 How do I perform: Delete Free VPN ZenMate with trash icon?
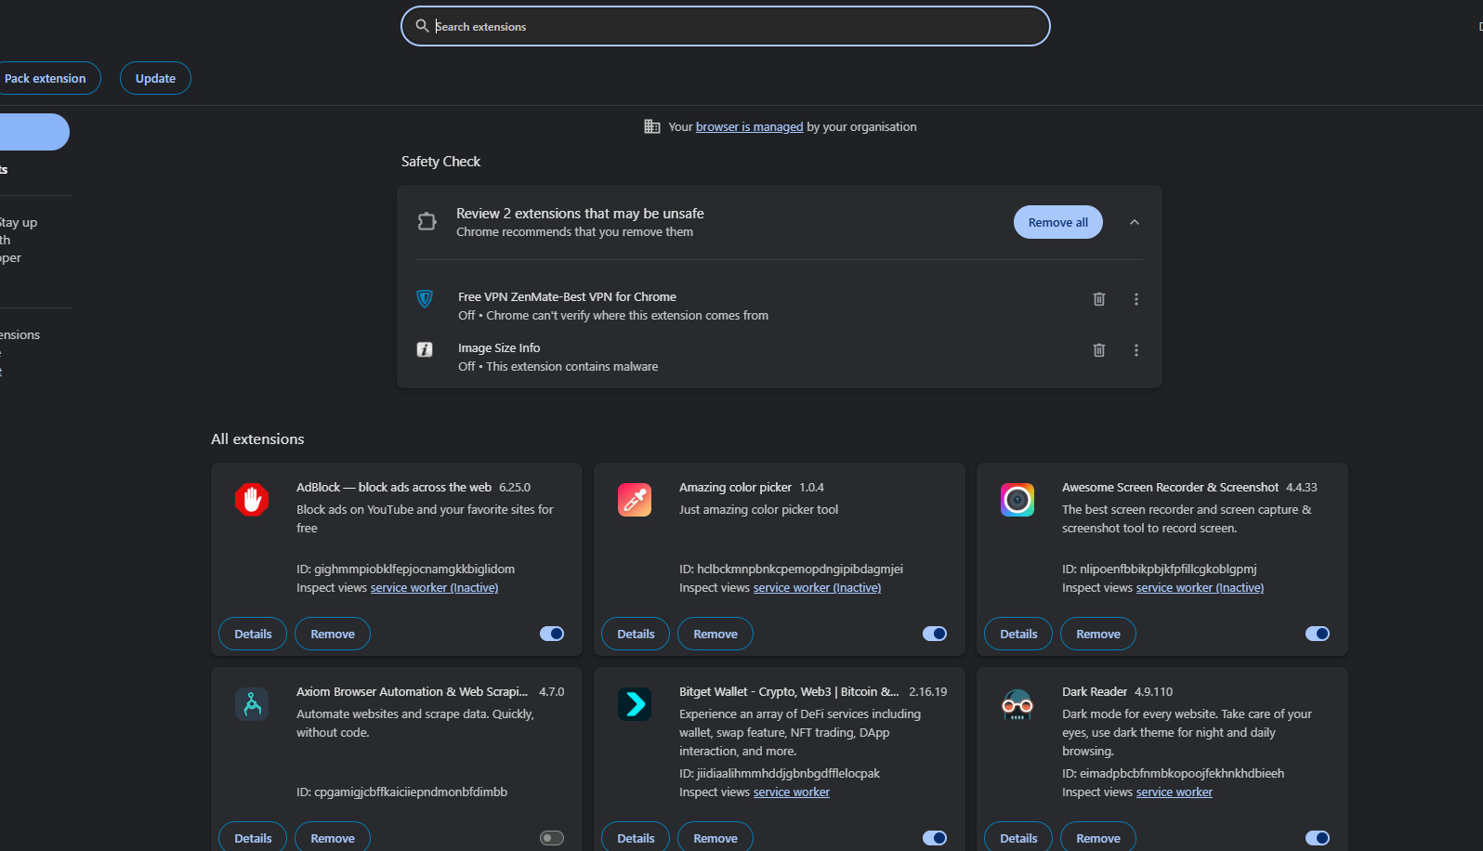[x=1099, y=299]
